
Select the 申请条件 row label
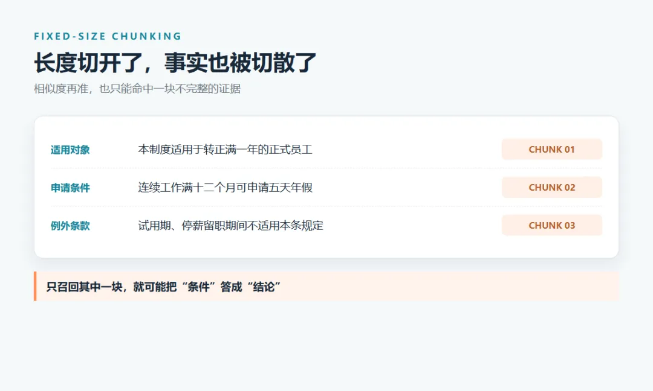click(x=70, y=188)
